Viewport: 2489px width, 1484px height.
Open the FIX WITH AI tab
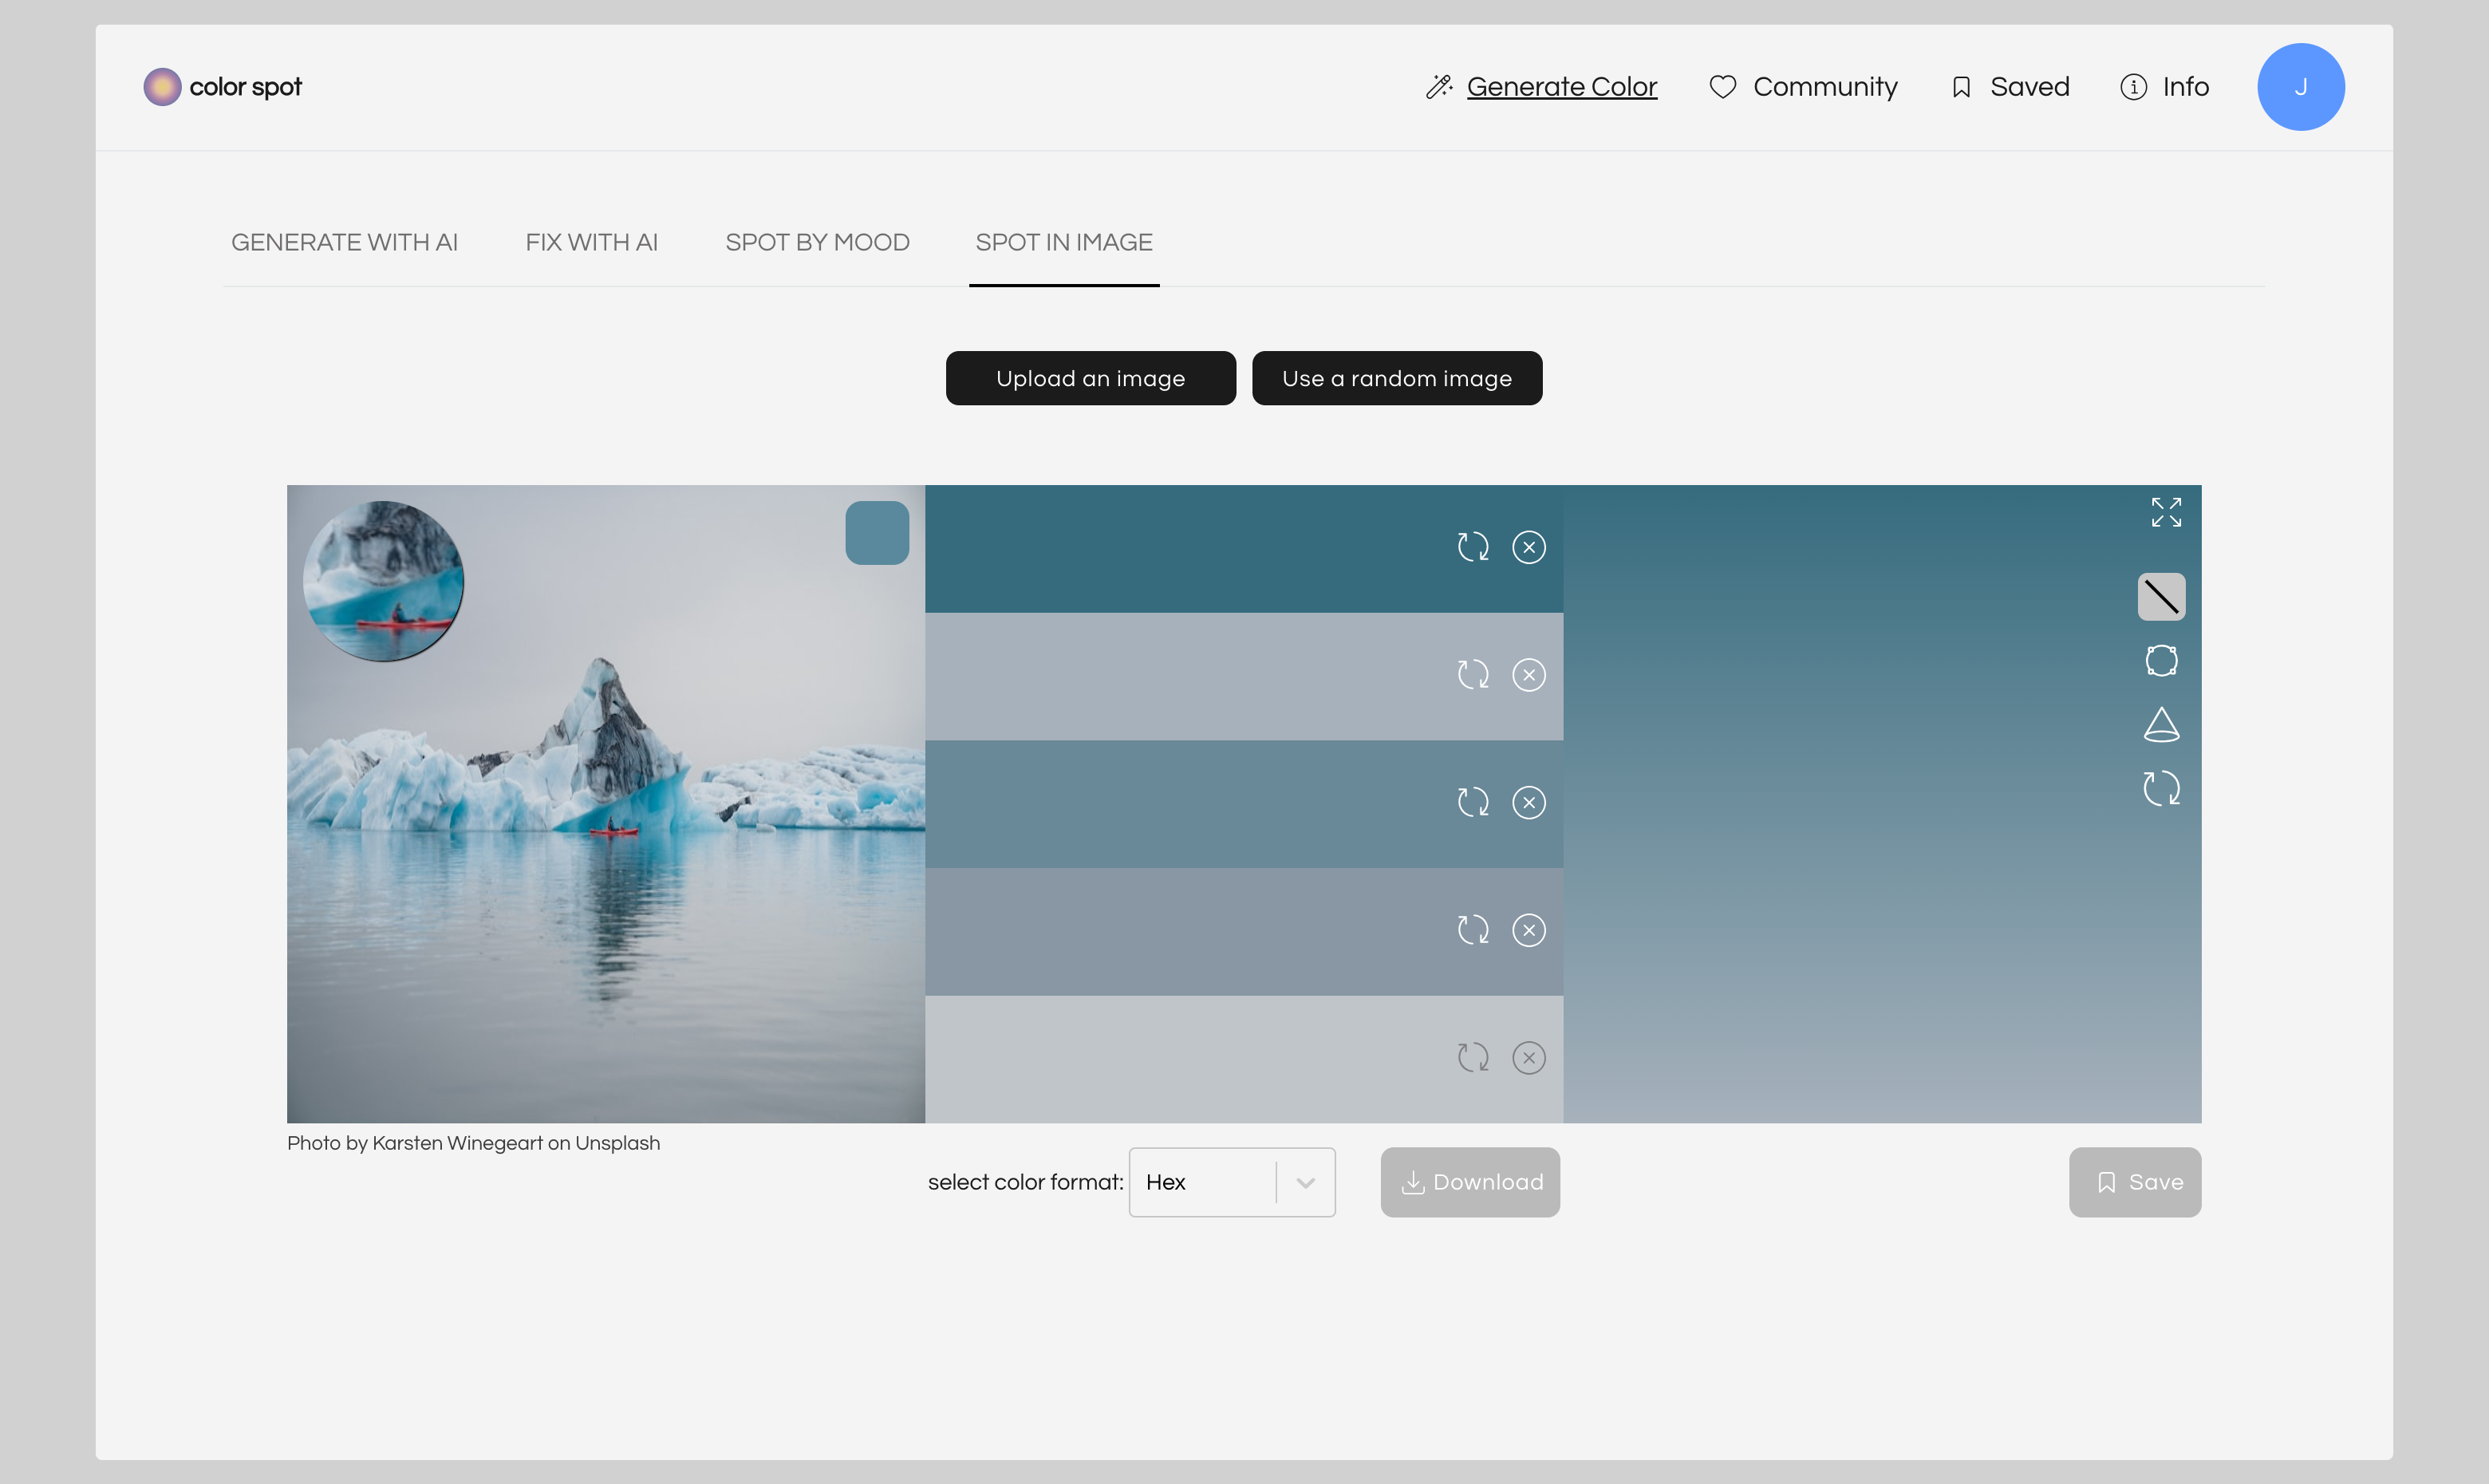point(591,243)
